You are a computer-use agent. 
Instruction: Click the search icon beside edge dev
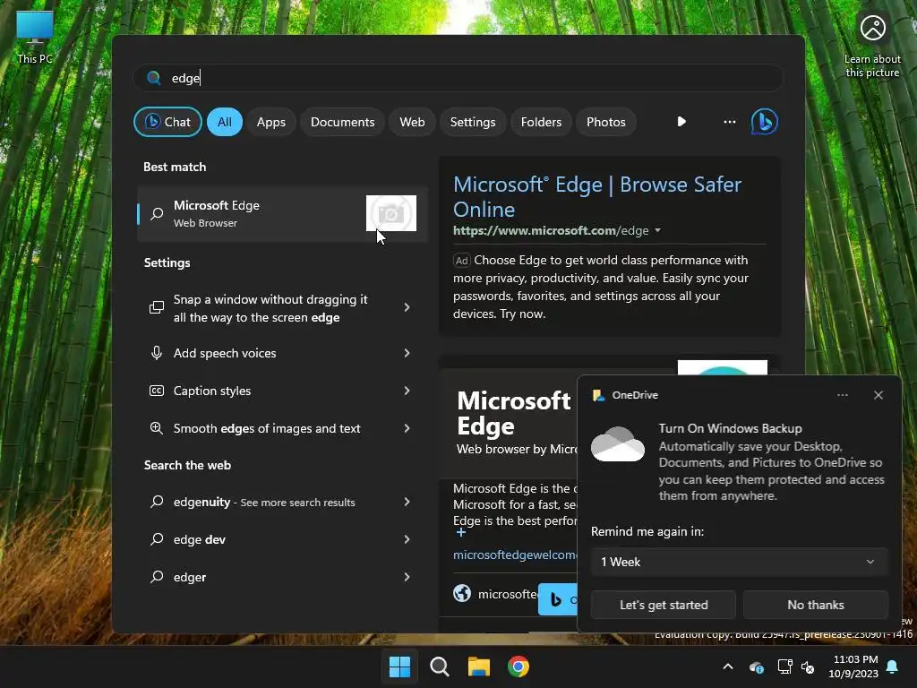157,539
